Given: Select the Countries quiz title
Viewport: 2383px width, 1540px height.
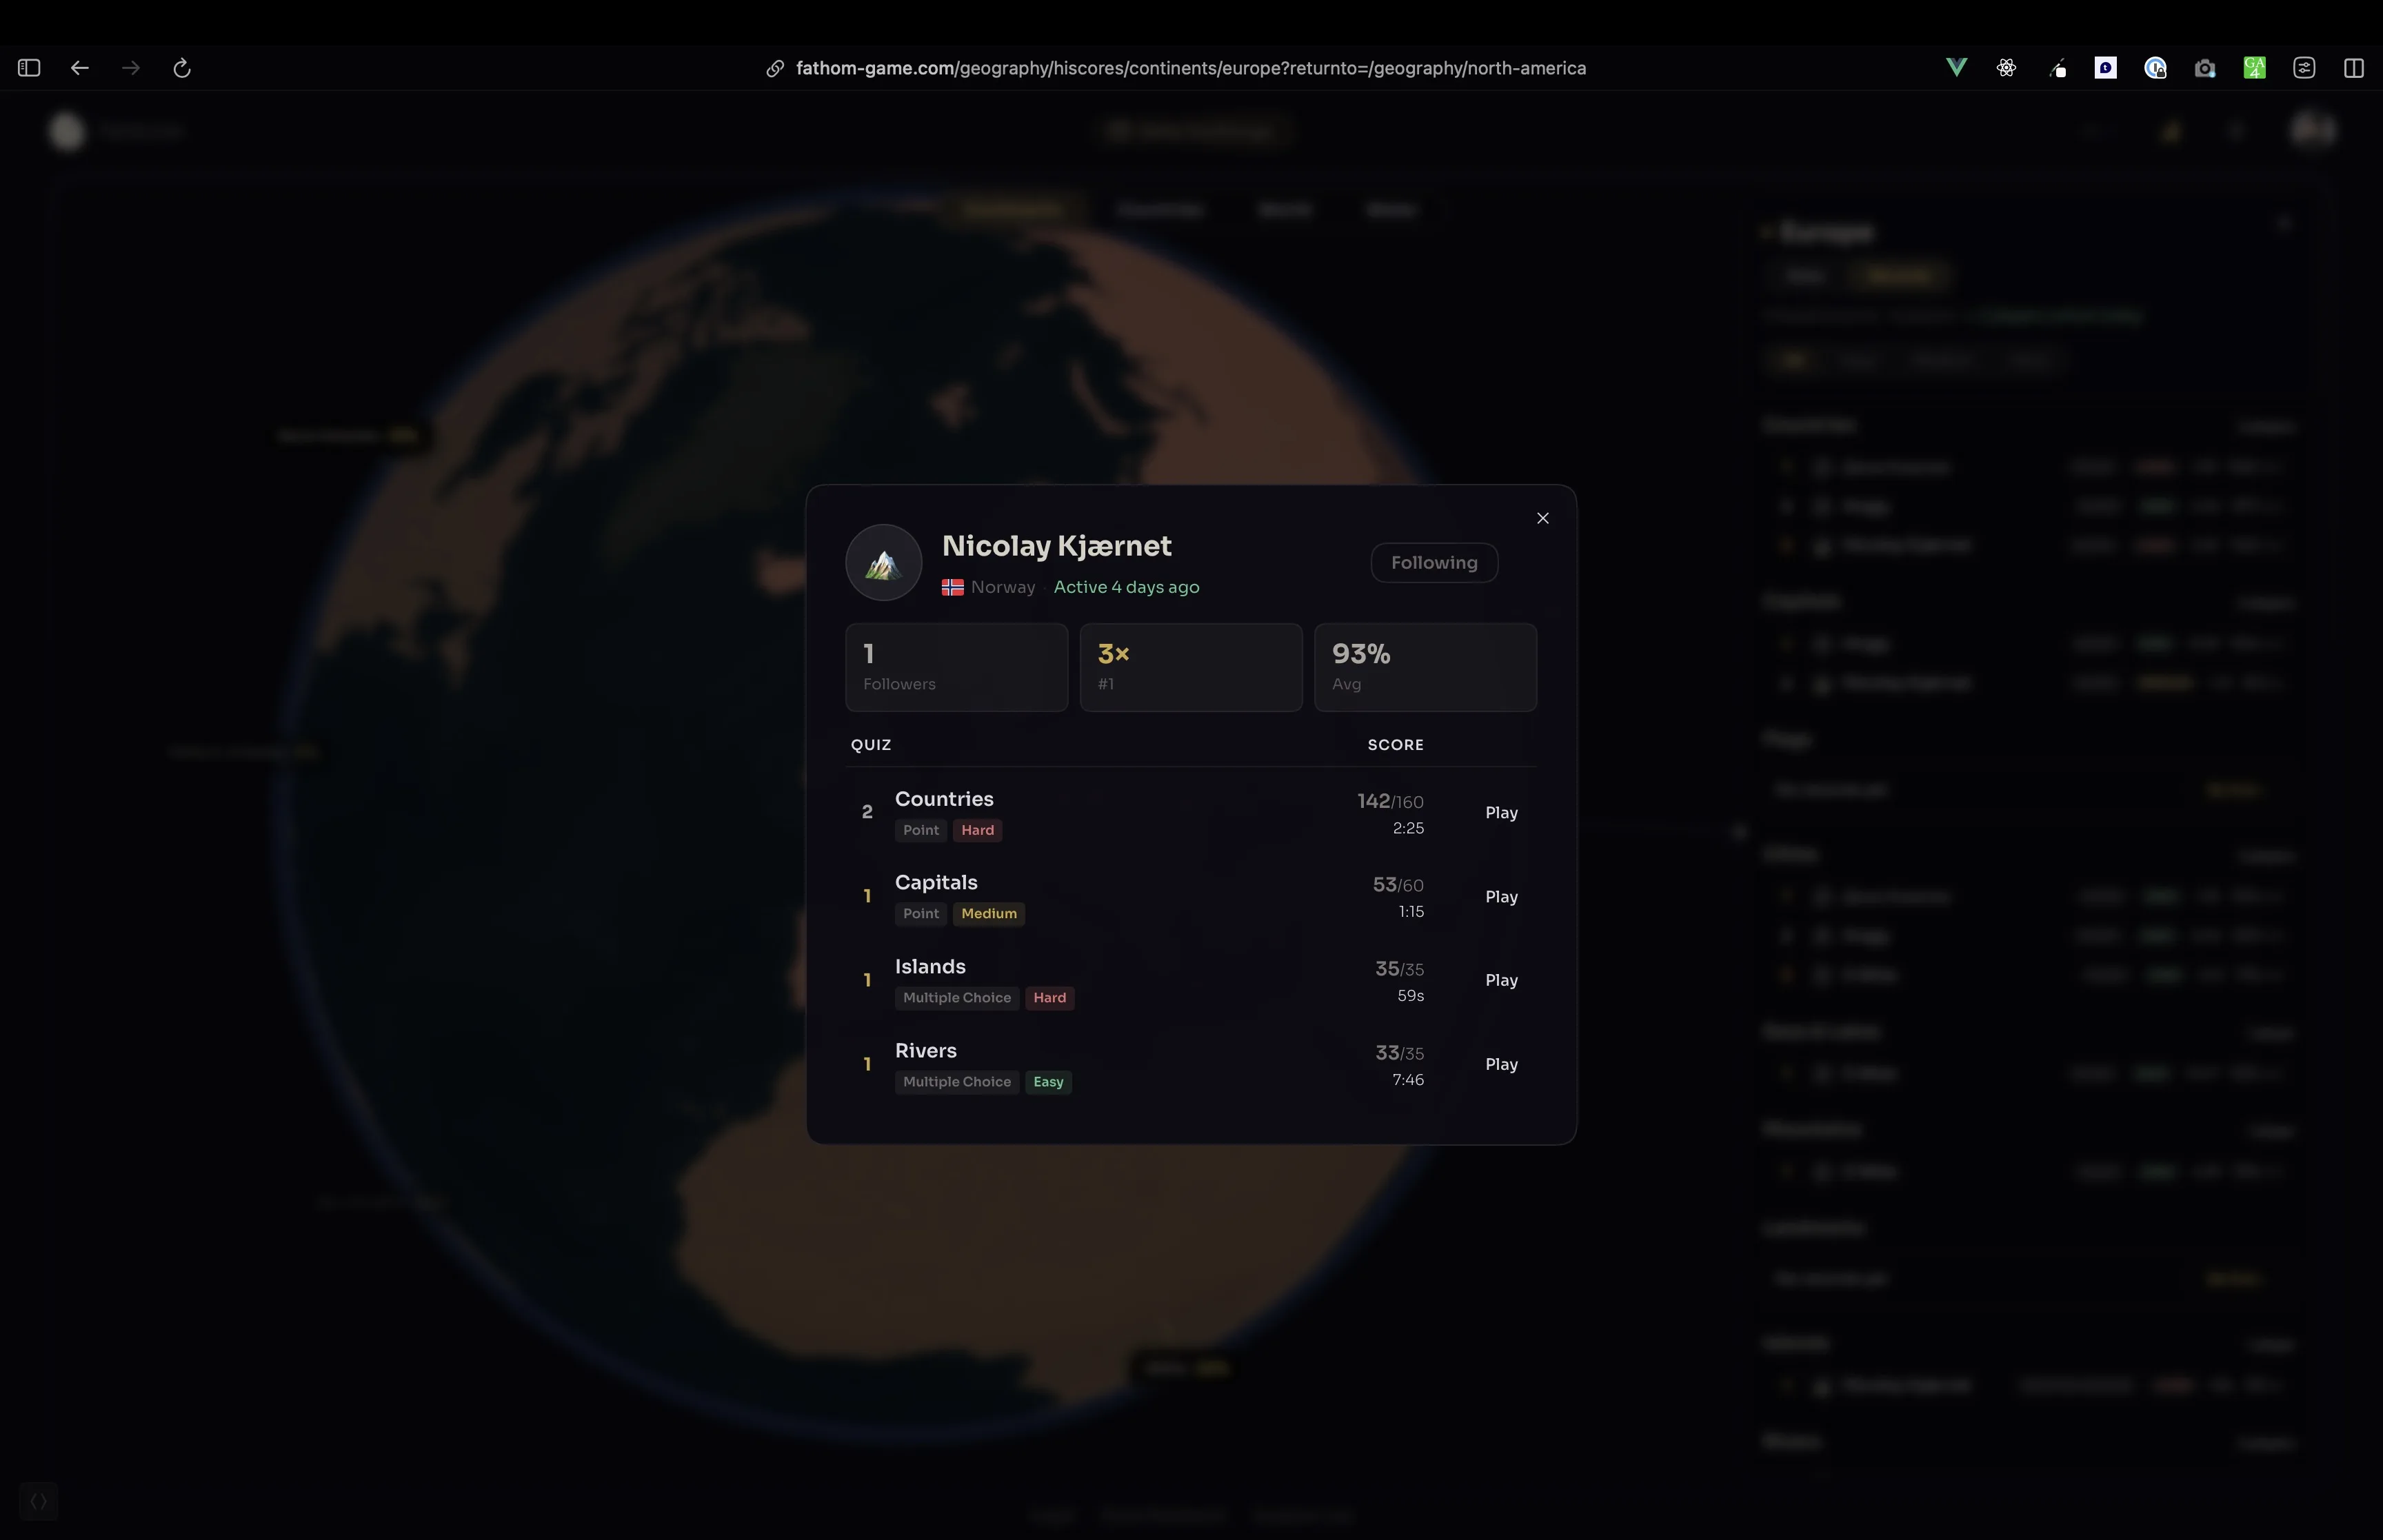Looking at the screenshot, I should point(944,799).
